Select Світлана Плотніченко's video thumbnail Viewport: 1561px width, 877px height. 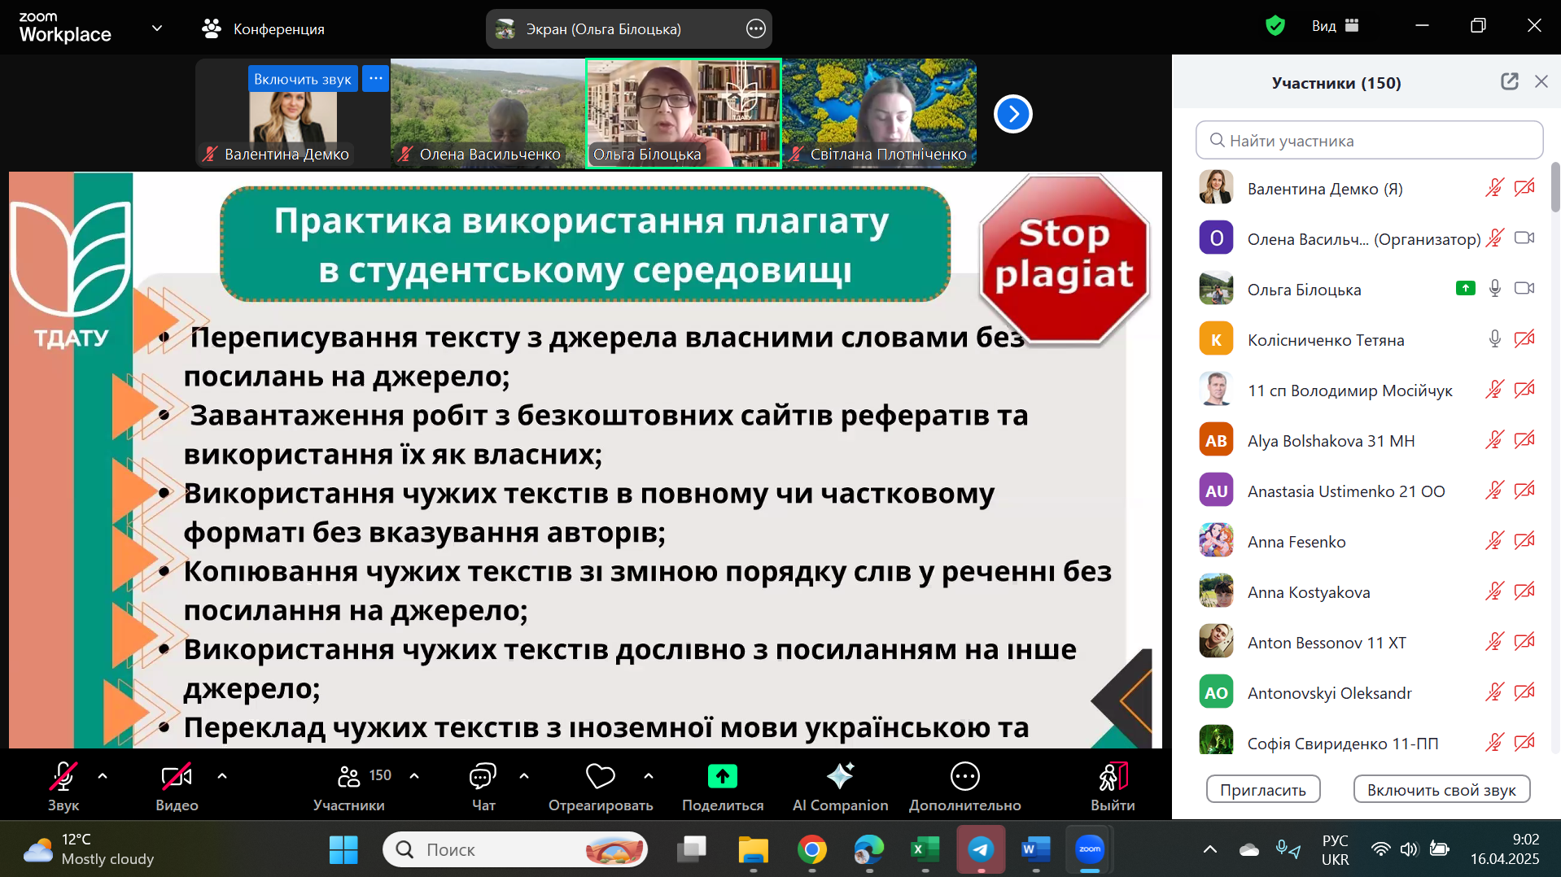coord(879,113)
